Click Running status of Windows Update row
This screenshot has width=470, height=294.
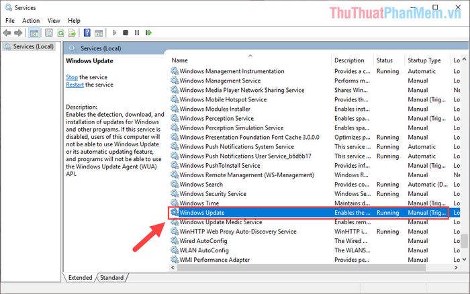pos(387,213)
